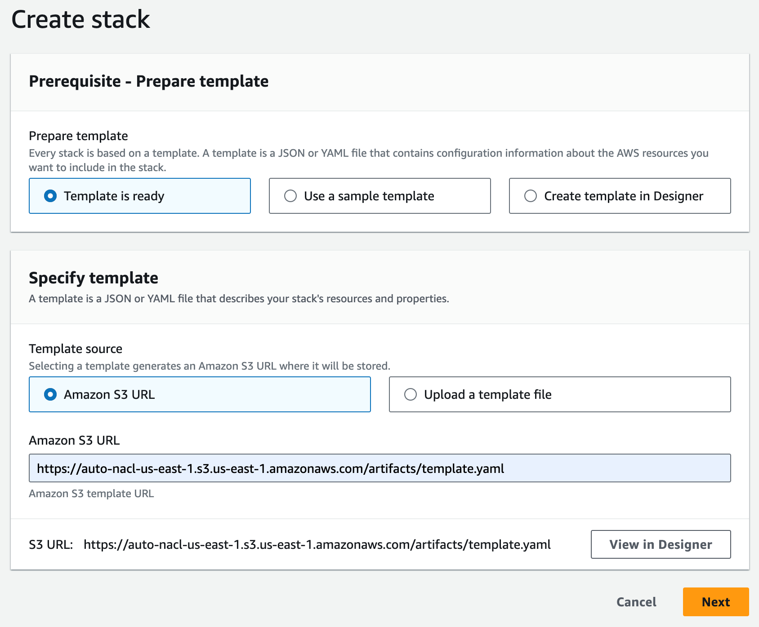Open the template with "View in Designer"

click(x=660, y=544)
